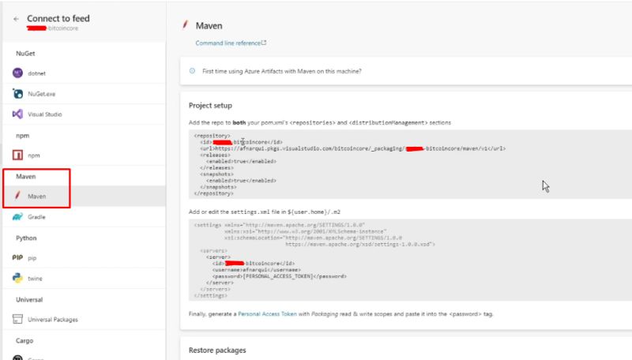This screenshot has height=360, width=632.
Task: Click the afnarqui username line in settings
Action: [256, 270]
